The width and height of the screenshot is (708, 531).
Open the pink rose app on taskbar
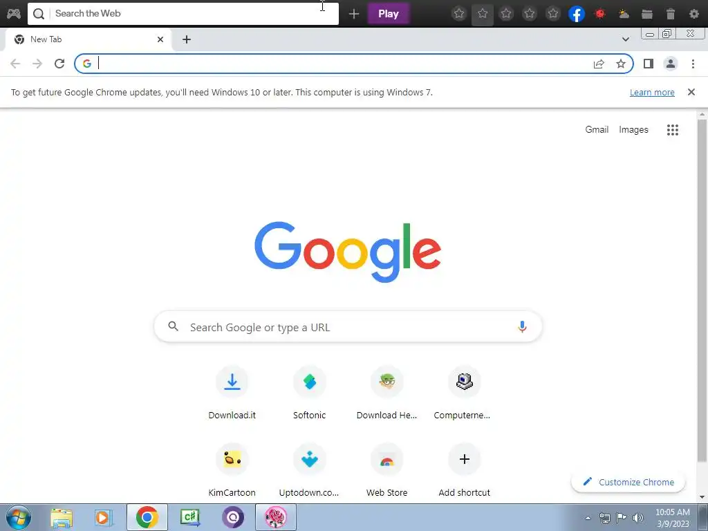click(x=276, y=517)
